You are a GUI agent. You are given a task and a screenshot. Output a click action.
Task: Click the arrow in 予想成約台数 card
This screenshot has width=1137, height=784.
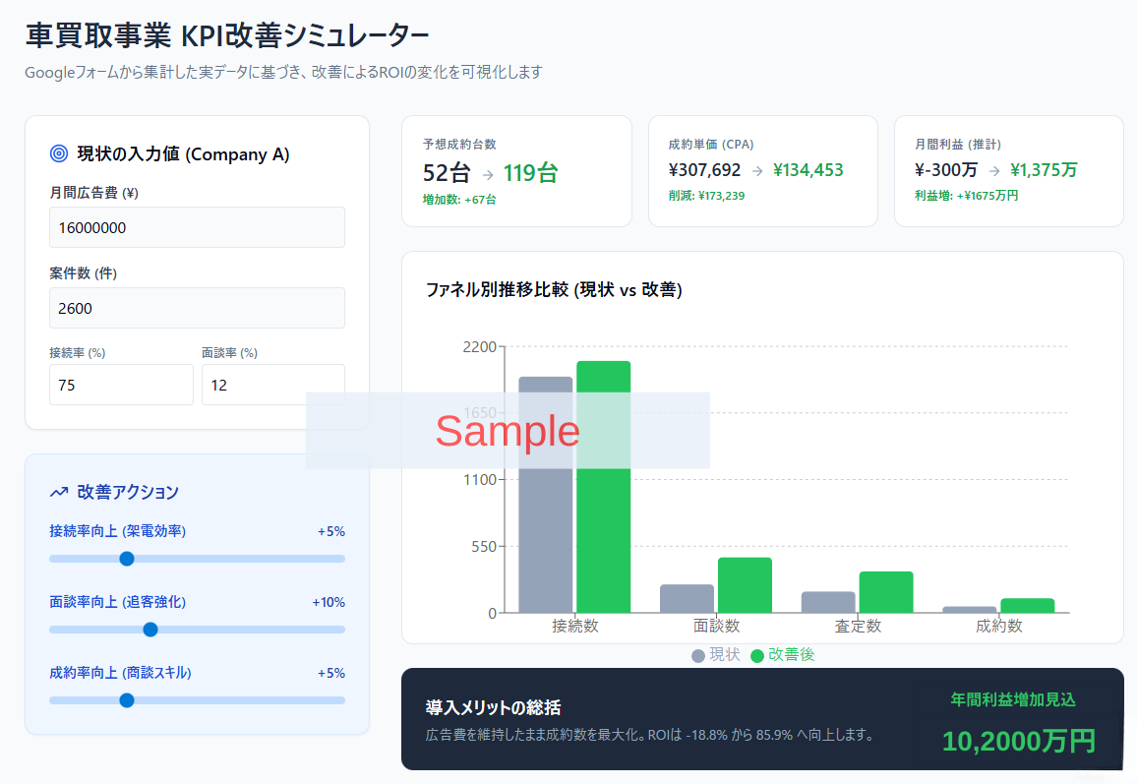coord(488,174)
